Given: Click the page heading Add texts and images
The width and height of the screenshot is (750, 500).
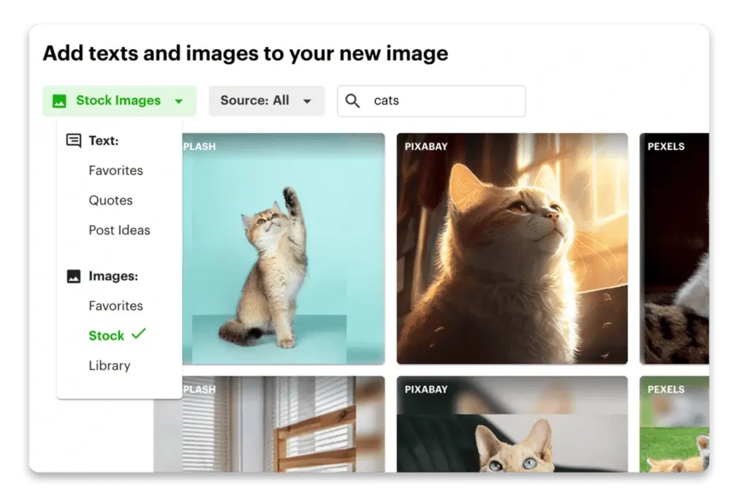Looking at the screenshot, I should [246, 53].
